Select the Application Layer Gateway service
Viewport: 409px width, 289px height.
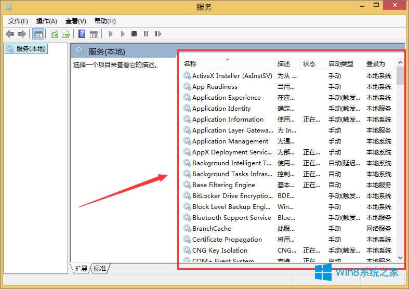[287, 130]
